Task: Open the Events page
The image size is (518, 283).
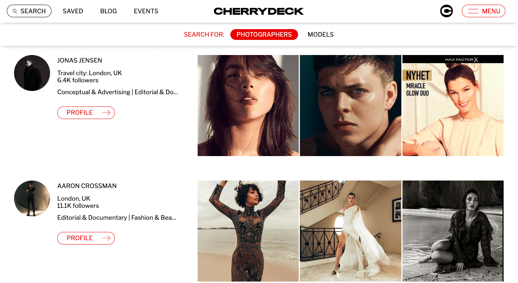Action: 146,11
